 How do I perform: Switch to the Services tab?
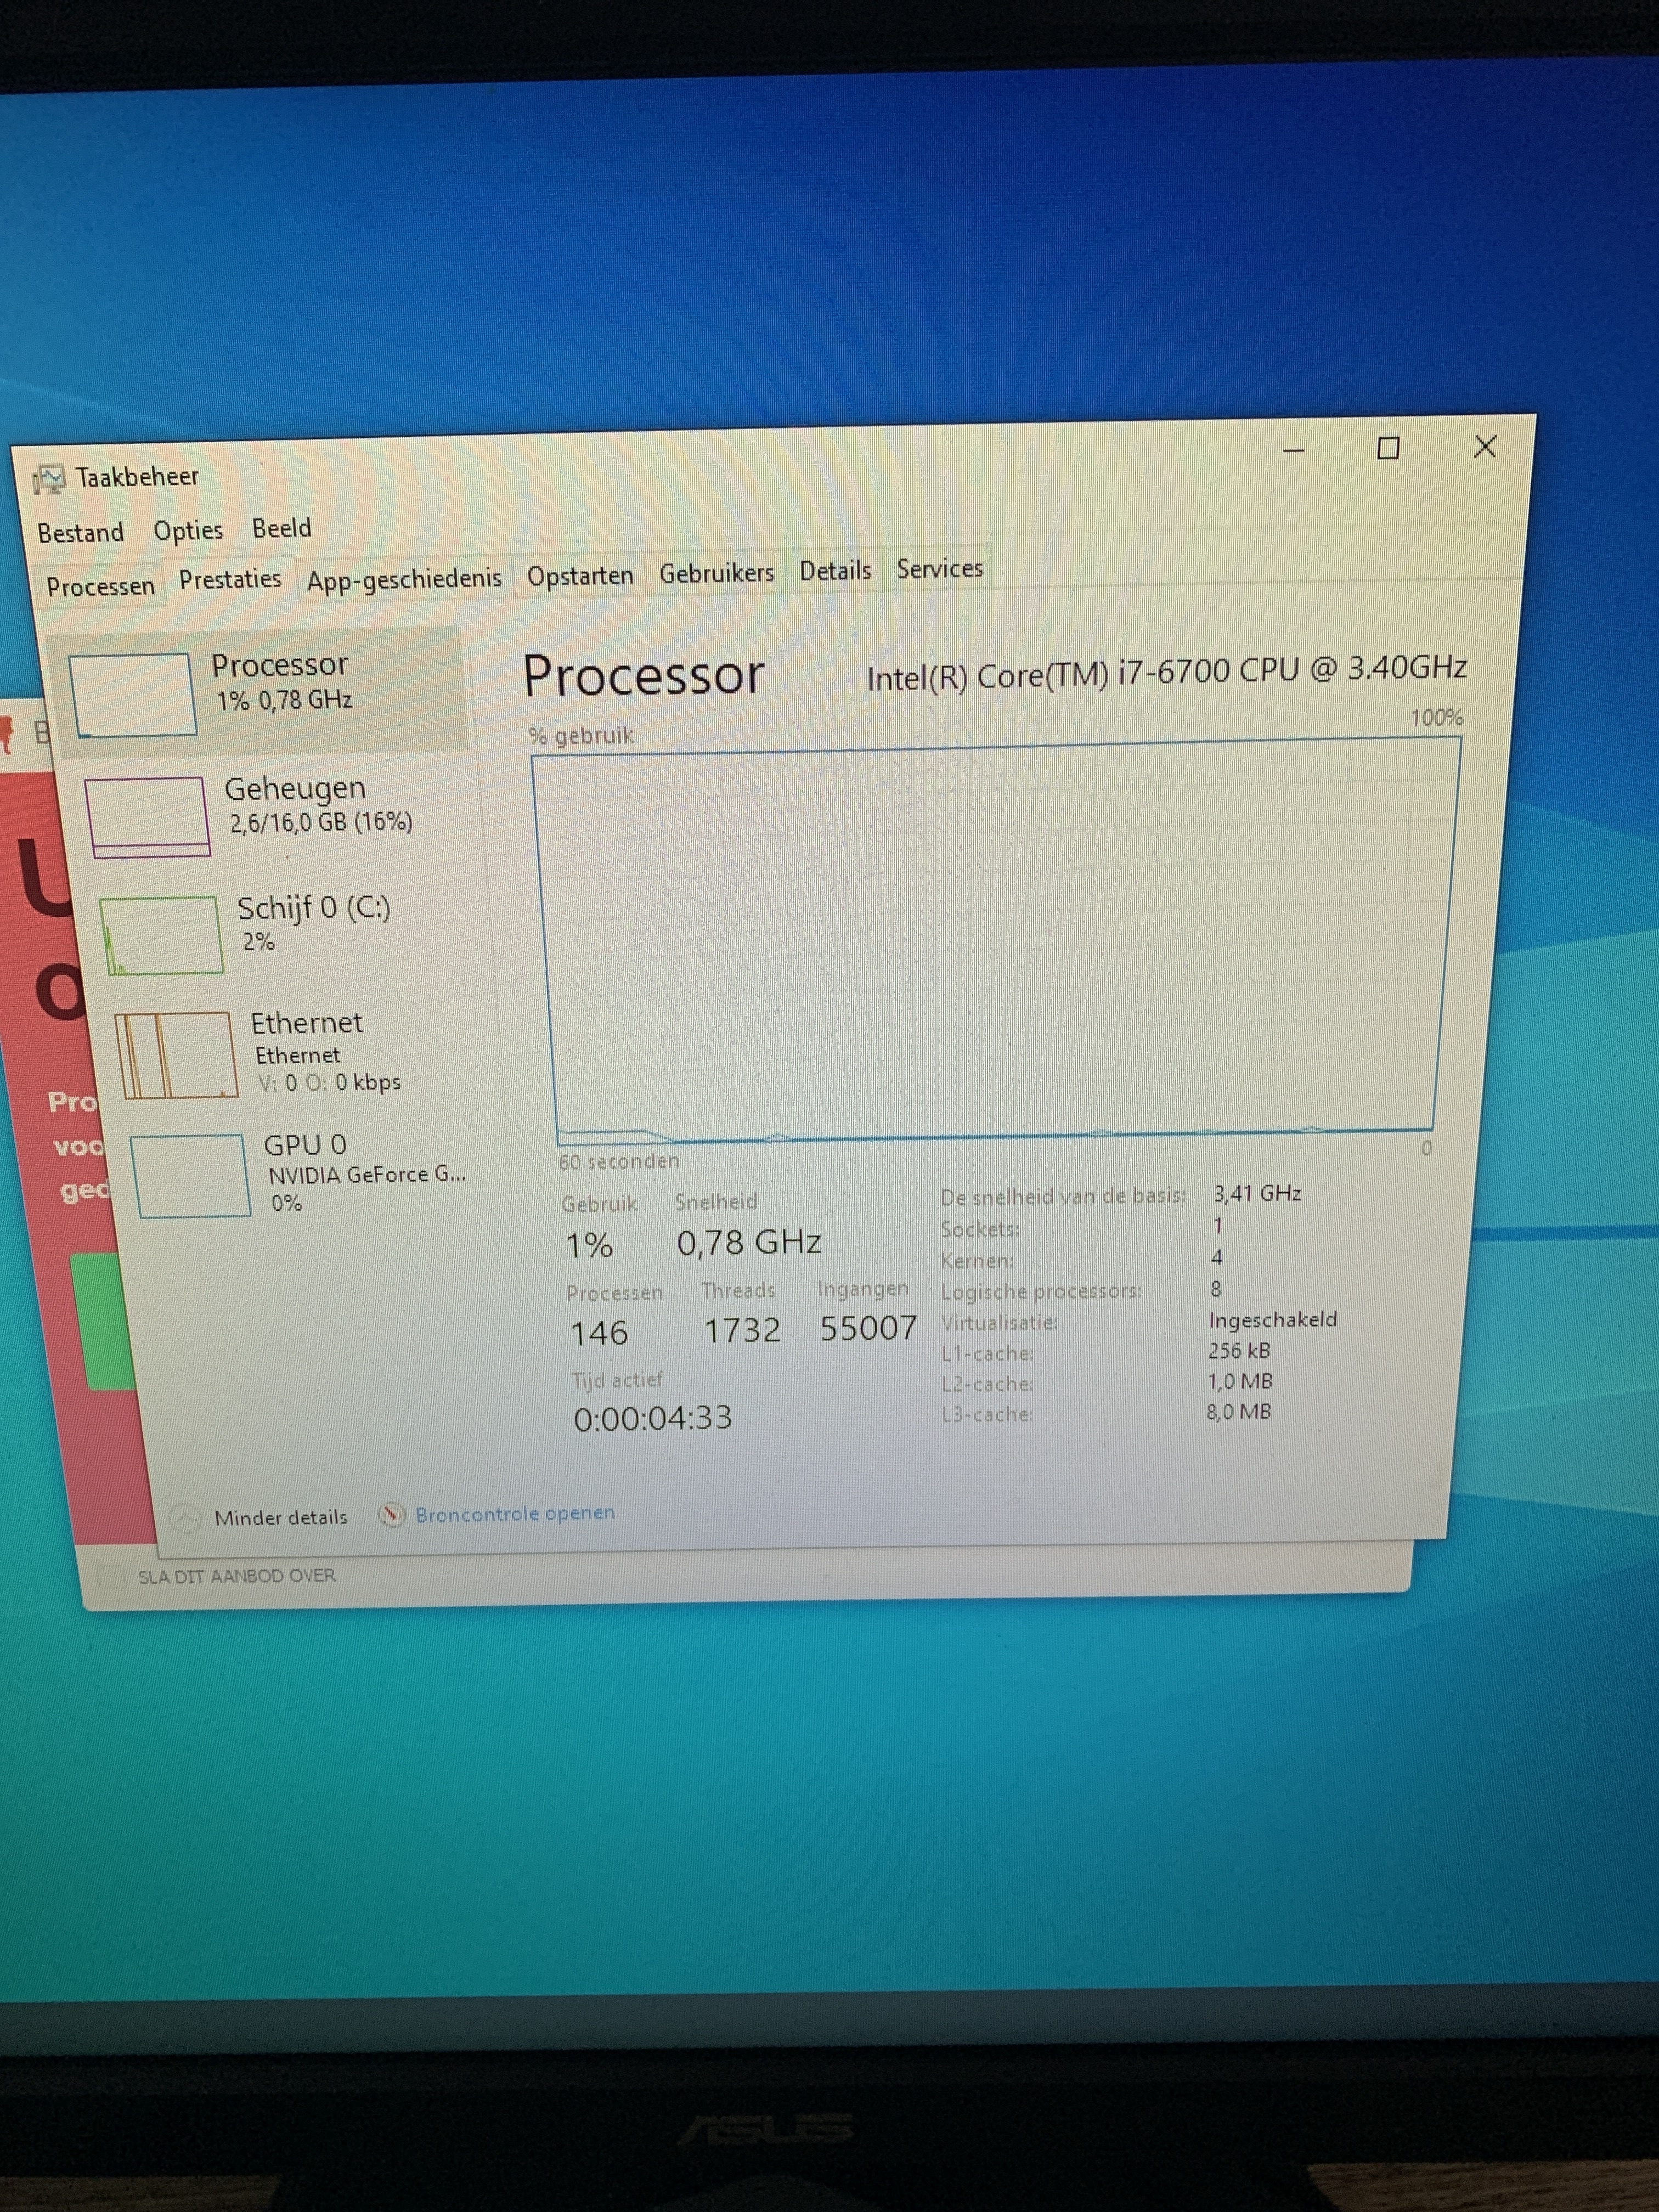tap(939, 568)
